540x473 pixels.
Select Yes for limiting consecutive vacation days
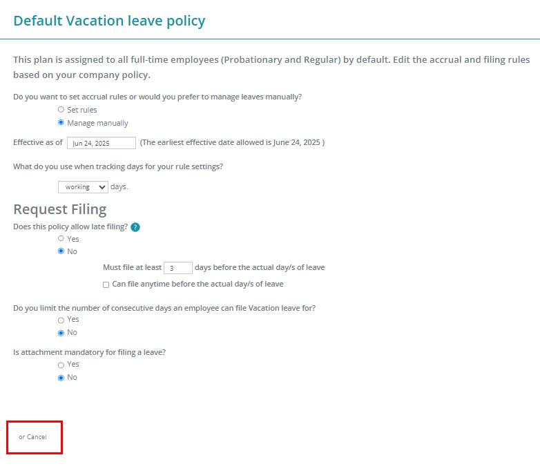coord(61,320)
